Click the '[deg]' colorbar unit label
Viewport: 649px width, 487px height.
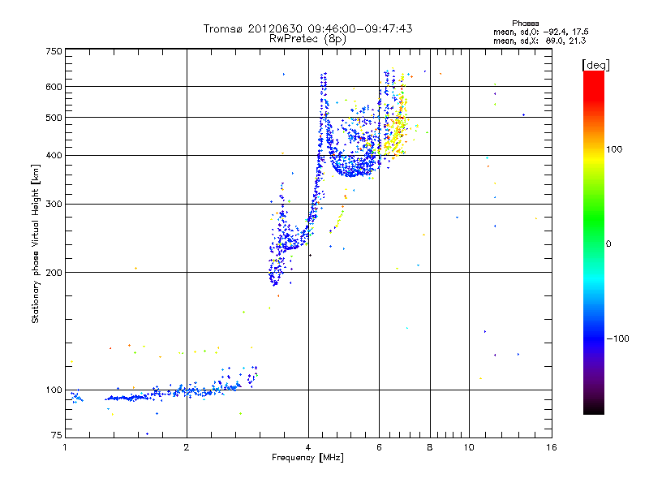595,65
